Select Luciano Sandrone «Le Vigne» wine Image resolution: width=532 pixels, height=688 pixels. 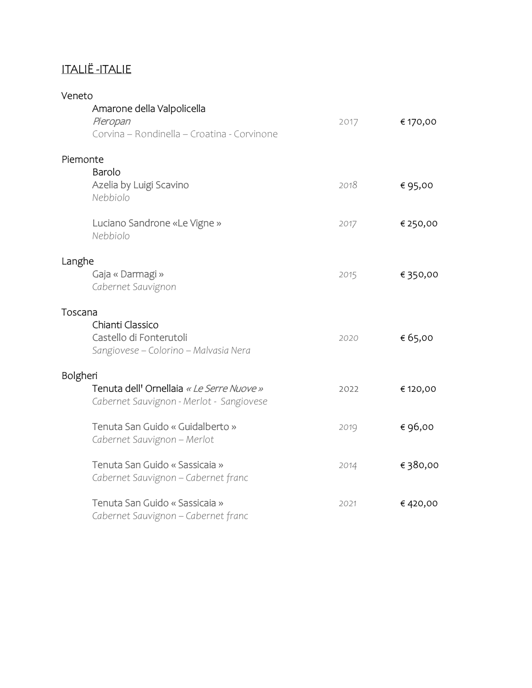[156, 223]
